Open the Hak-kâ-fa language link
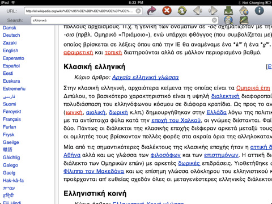 point(13,181)
